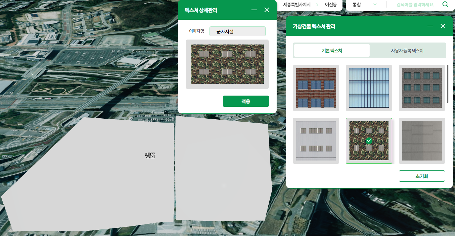The height and width of the screenshot is (236, 455).
Task: Switch to the 기본 텍스쳐 tab
Action: point(332,50)
